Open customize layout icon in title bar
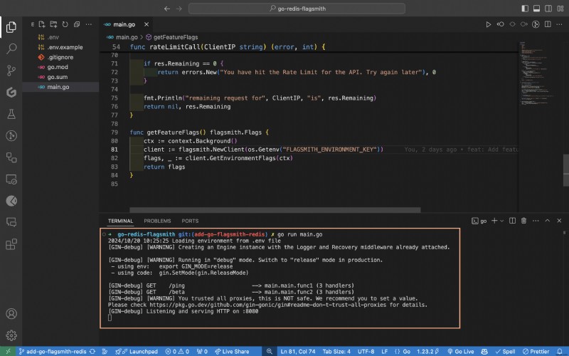Viewport: 569px width, 356px height. [x=560, y=9]
